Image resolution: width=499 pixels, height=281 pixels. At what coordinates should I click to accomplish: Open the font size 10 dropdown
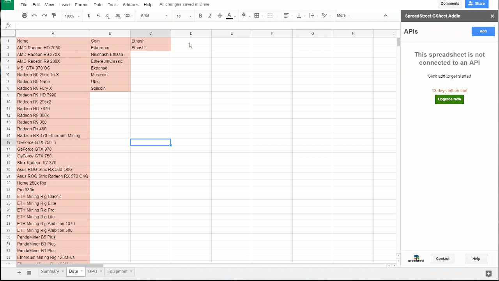click(184, 16)
